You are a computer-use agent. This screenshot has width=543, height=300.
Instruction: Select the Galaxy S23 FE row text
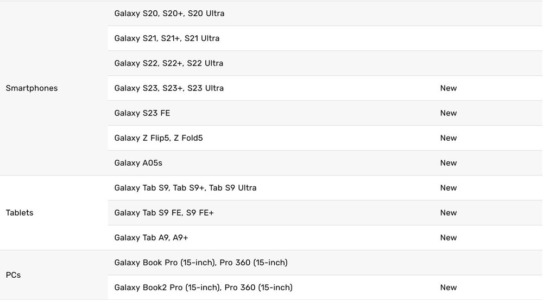click(142, 113)
